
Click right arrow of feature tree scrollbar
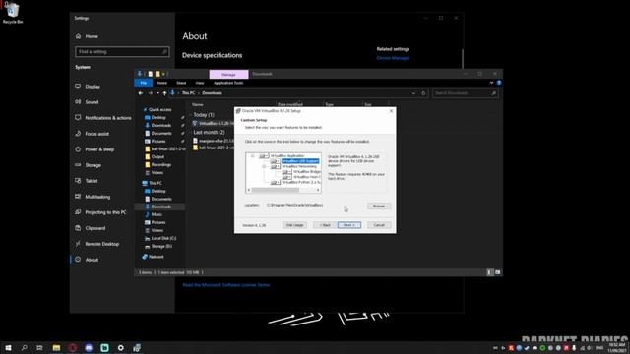click(x=318, y=190)
